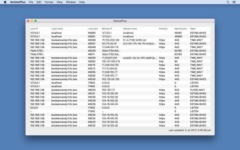Select local port cell 49349
The image size is (240, 150).
[x=92, y=47]
